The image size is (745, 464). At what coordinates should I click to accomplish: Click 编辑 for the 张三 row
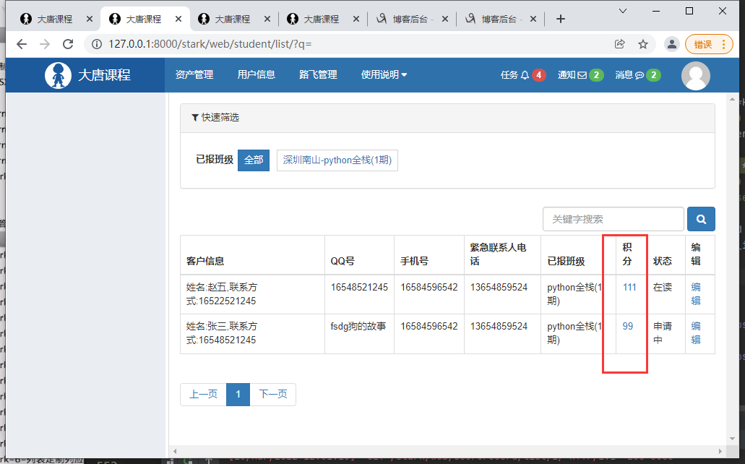[x=696, y=332]
